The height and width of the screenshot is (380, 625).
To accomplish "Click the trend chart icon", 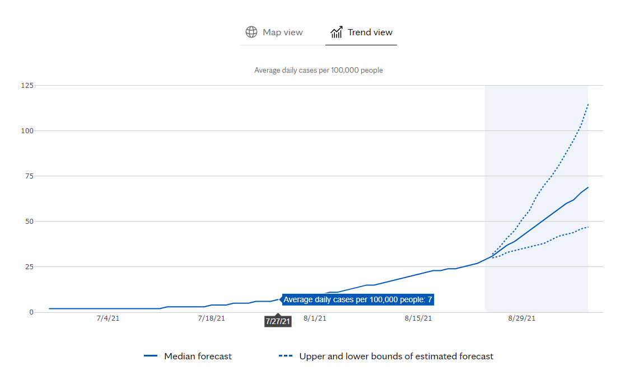I will tap(337, 32).
